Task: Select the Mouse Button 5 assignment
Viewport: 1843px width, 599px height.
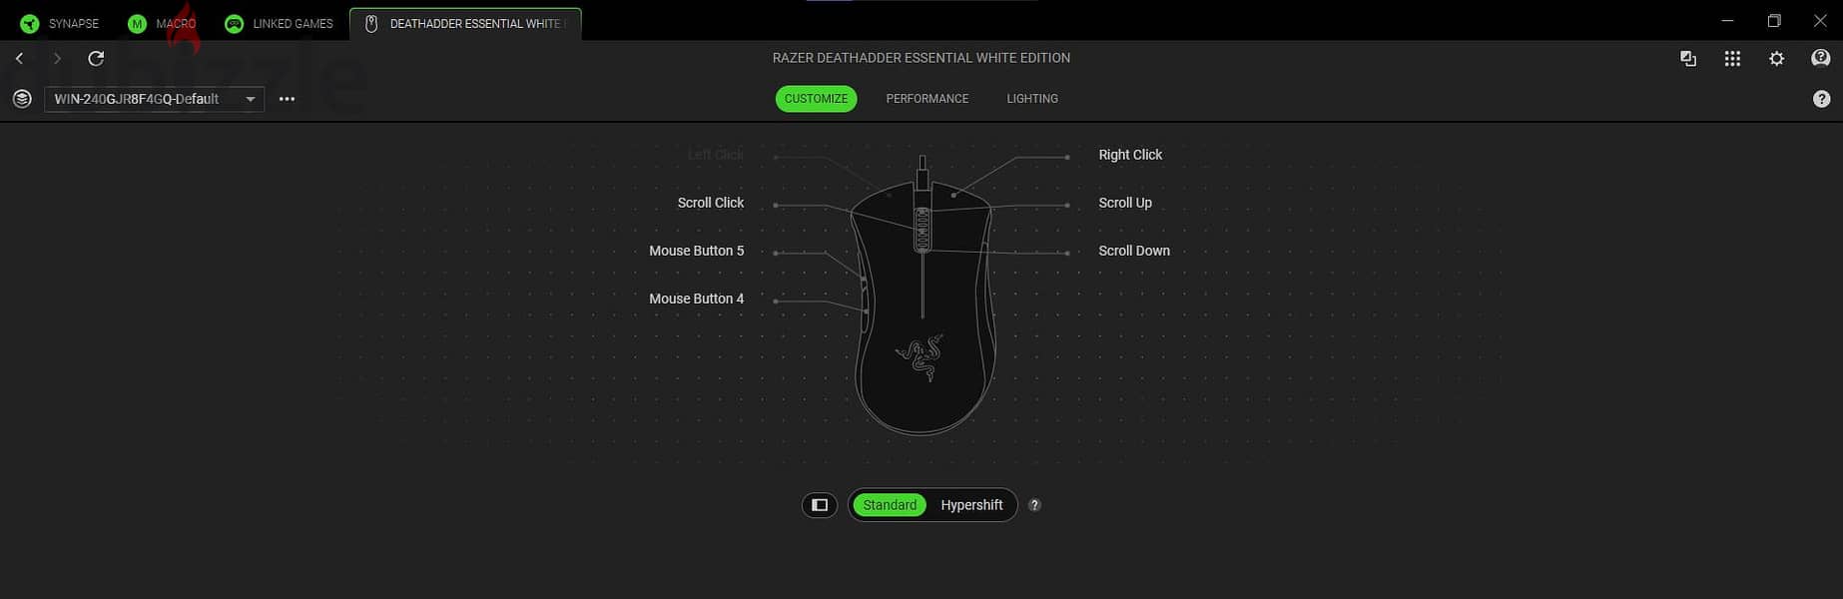Action: pyautogui.click(x=696, y=251)
